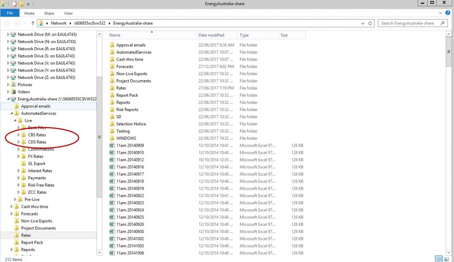454x262 pixels.
Task: Click the file list scroll up arrow
Action: (x=449, y=34)
